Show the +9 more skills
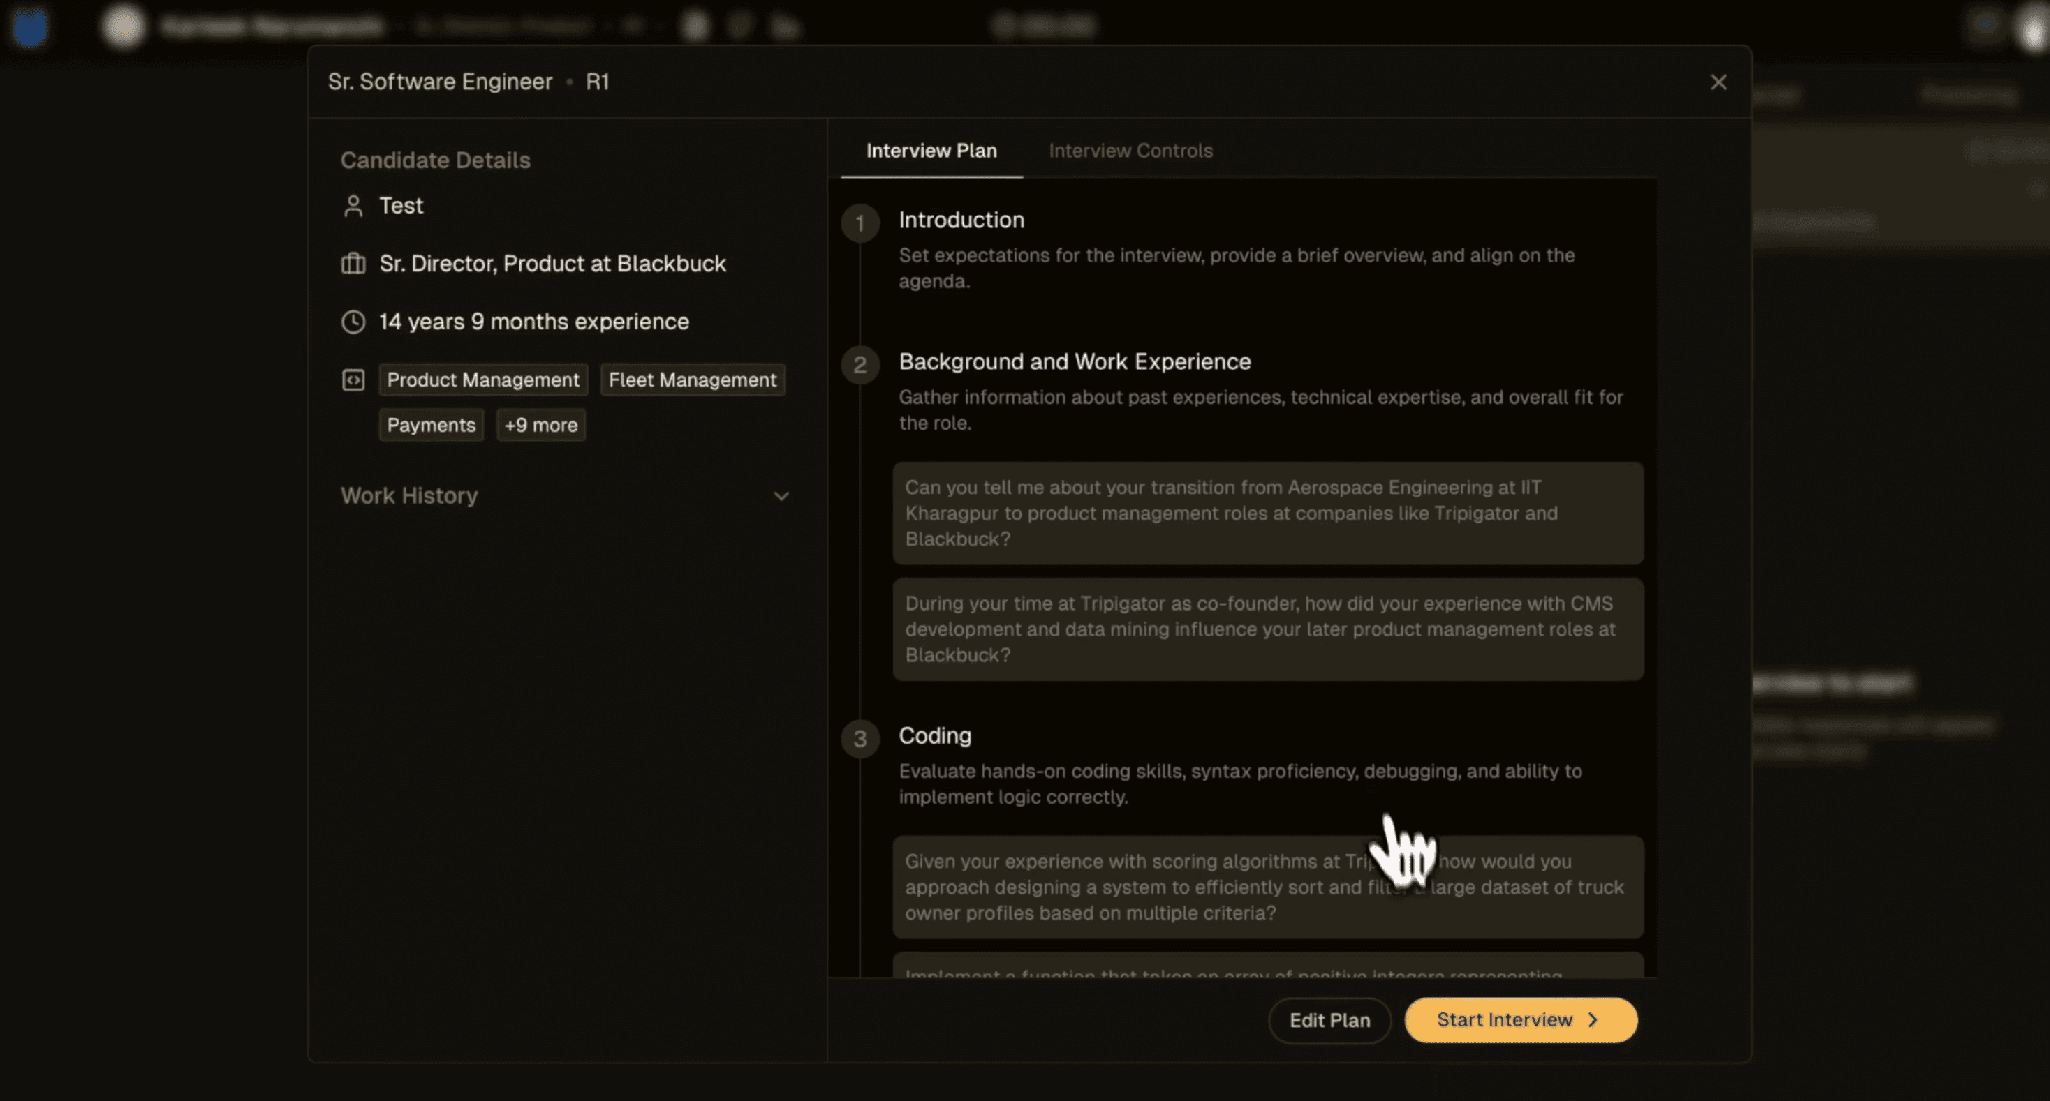This screenshot has height=1101, width=2050. tap(540, 426)
